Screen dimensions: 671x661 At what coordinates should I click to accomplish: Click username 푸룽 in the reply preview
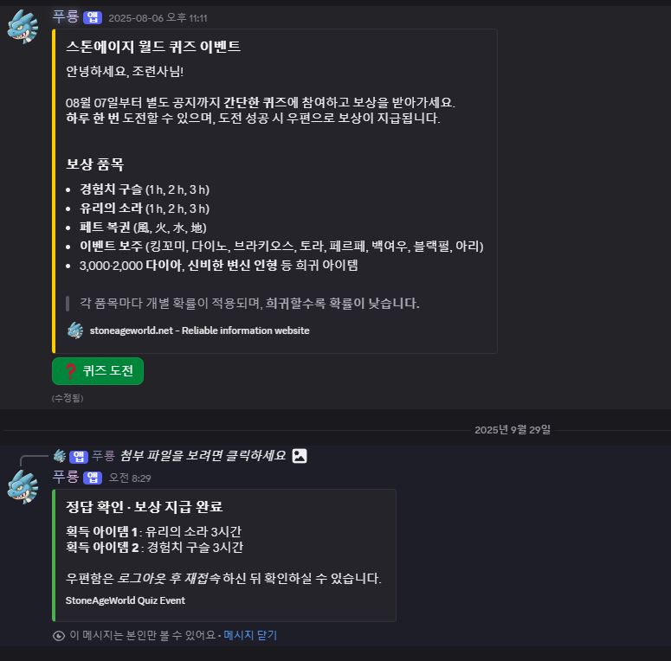[x=104, y=456]
